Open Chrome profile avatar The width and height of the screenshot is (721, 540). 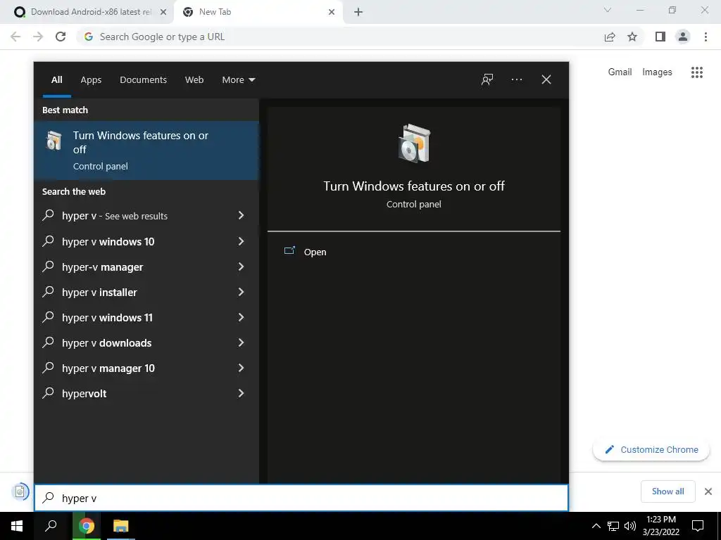click(x=683, y=37)
